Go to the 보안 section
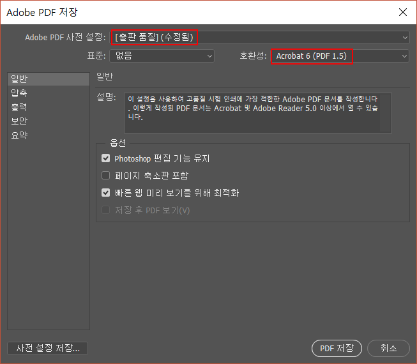Screen dimensions: 417x364 point(49,121)
